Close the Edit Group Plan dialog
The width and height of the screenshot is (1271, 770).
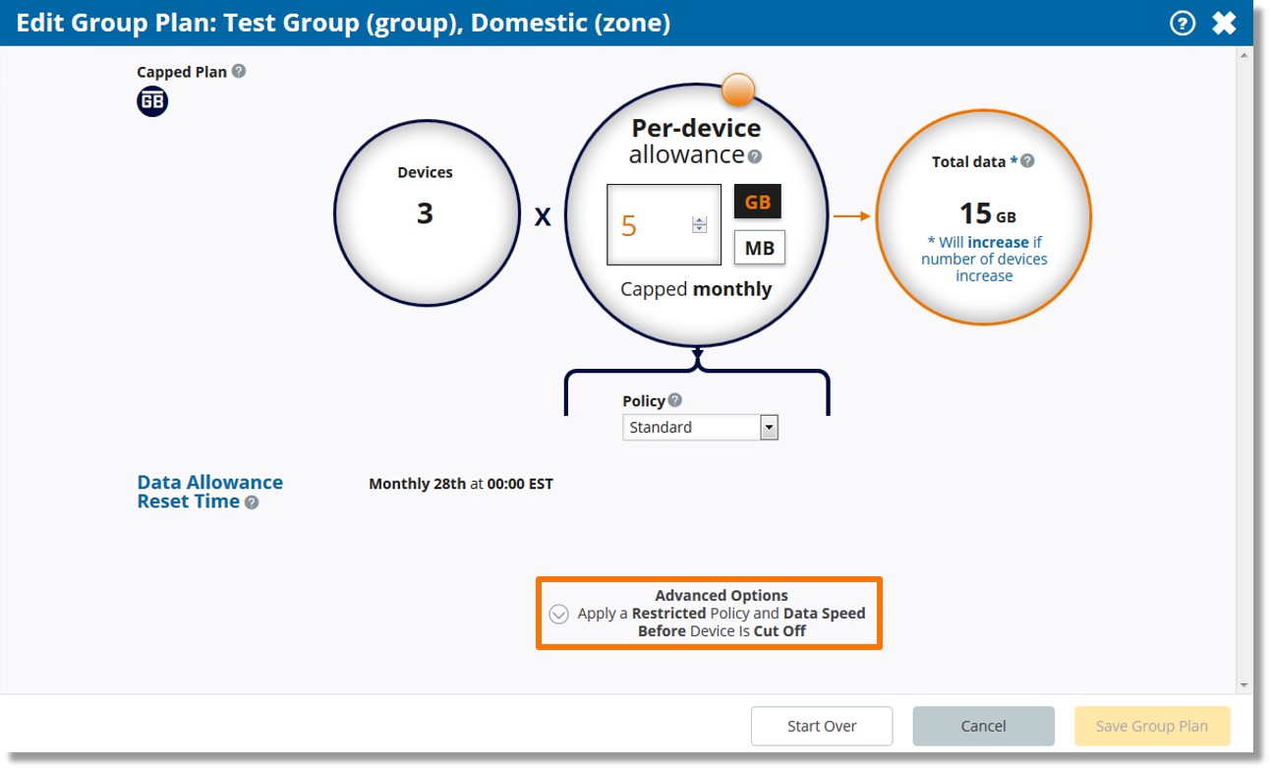pyautogui.click(x=1224, y=23)
